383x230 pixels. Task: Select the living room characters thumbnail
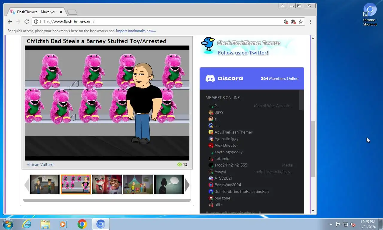point(138,184)
